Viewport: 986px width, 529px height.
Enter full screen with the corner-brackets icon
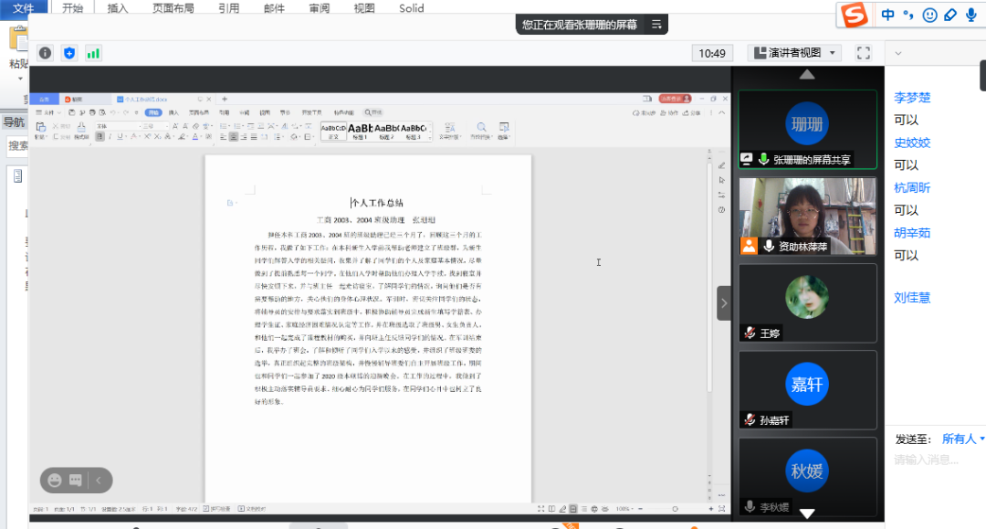(x=863, y=53)
